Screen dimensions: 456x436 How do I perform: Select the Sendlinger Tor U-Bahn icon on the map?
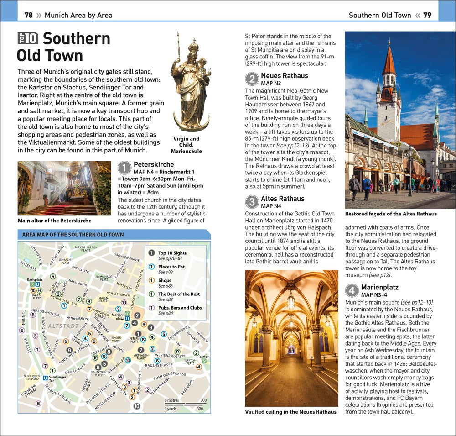pyautogui.click(x=45, y=378)
